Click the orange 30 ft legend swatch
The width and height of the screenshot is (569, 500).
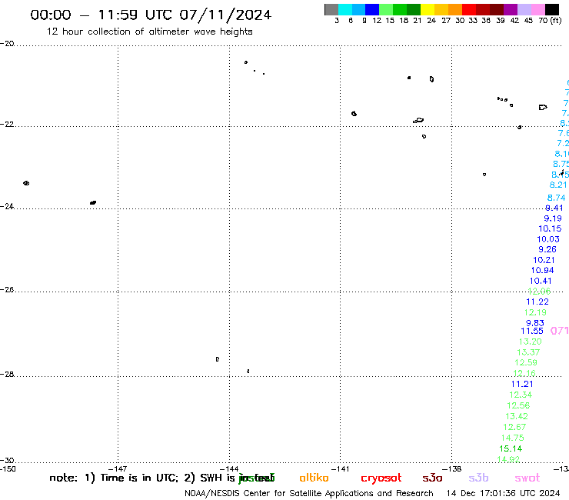pos(455,9)
